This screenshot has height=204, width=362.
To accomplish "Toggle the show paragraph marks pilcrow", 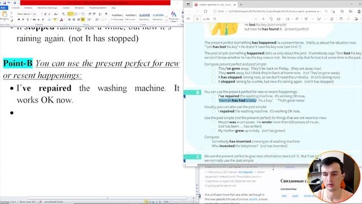I will pyautogui.click(x=106, y=14).
